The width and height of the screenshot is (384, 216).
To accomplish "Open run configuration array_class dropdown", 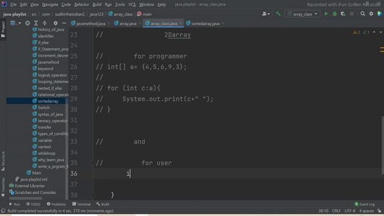I will coord(302,14).
